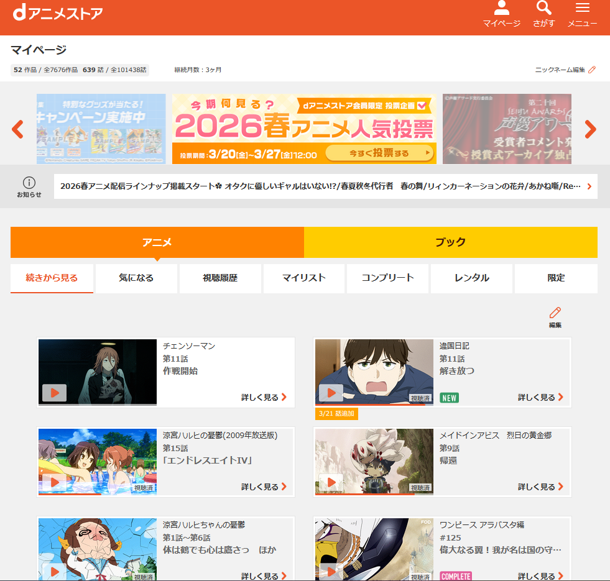Select the 限定 tab

point(556,278)
